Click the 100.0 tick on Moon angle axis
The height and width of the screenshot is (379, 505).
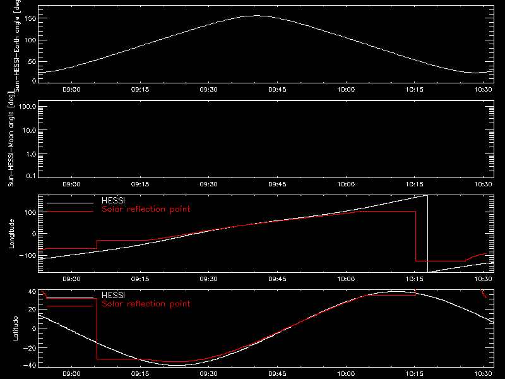27,106
